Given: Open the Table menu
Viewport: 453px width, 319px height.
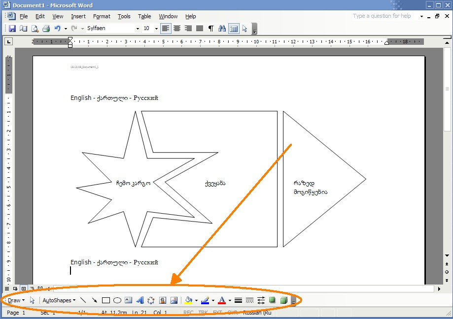Looking at the screenshot, I should click(x=144, y=16).
